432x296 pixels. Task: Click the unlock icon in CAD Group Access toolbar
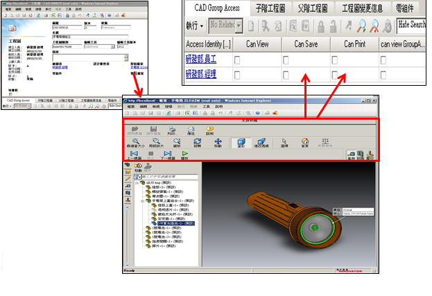[334, 26]
